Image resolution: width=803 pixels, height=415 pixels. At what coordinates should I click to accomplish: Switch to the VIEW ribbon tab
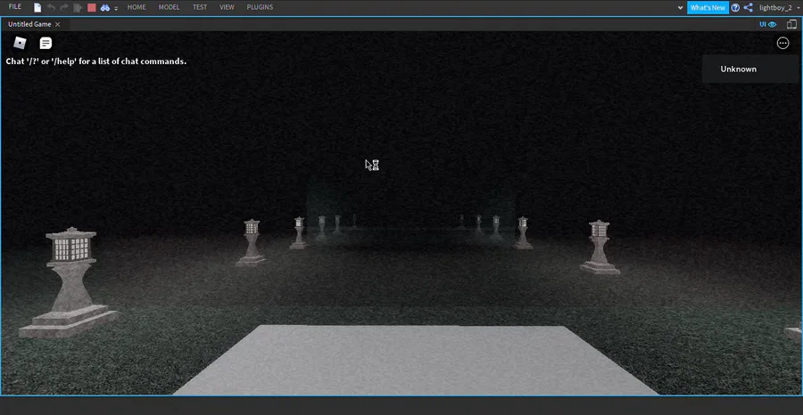pos(227,7)
